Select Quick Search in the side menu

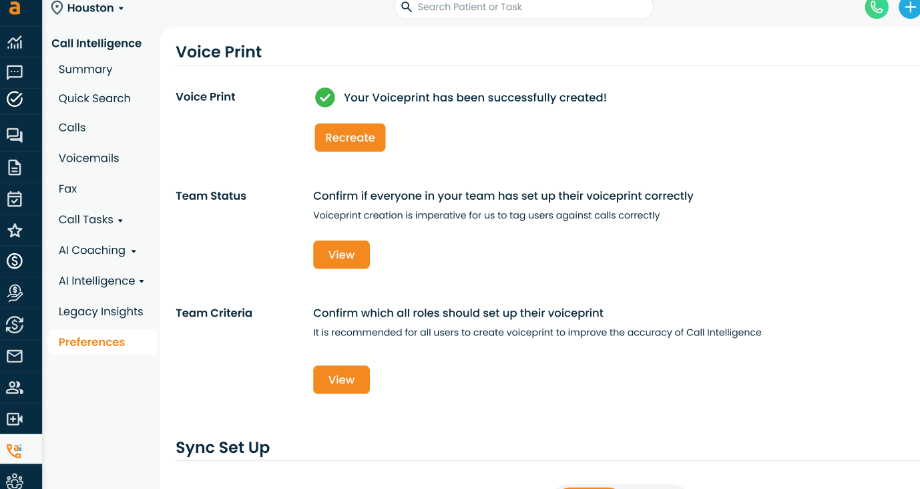pos(95,98)
